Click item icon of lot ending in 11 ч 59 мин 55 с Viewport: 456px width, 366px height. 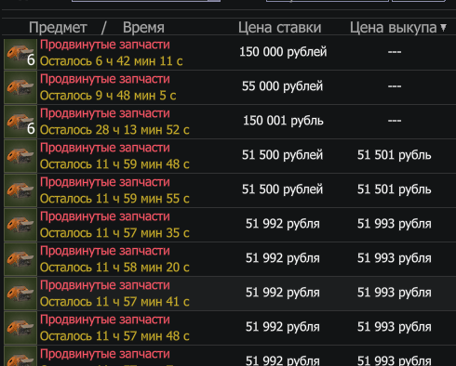tap(20, 191)
